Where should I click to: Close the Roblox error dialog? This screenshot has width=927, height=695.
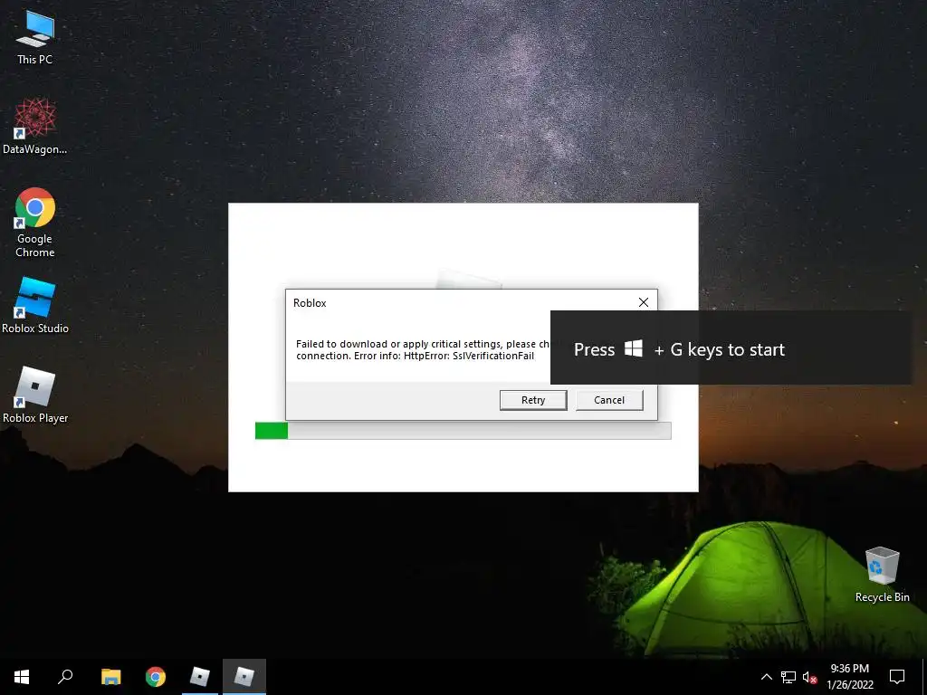pyautogui.click(x=644, y=302)
